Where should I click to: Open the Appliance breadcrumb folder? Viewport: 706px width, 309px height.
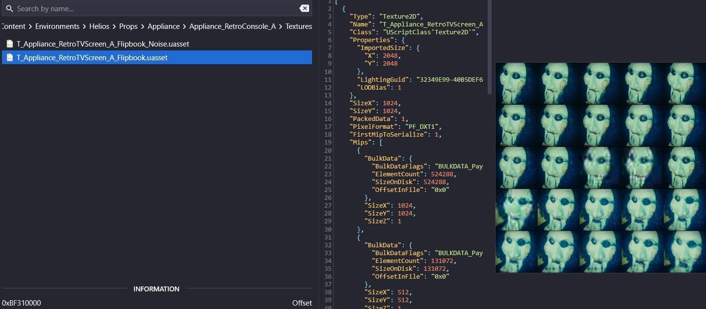click(163, 26)
